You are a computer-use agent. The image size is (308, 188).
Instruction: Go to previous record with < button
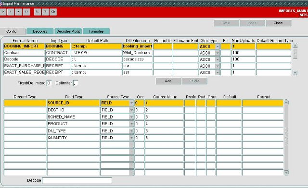[11, 12]
